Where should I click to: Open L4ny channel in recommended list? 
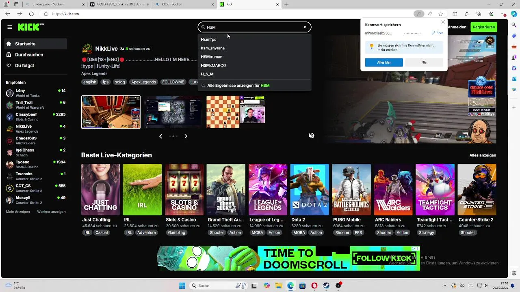tap(36, 93)
